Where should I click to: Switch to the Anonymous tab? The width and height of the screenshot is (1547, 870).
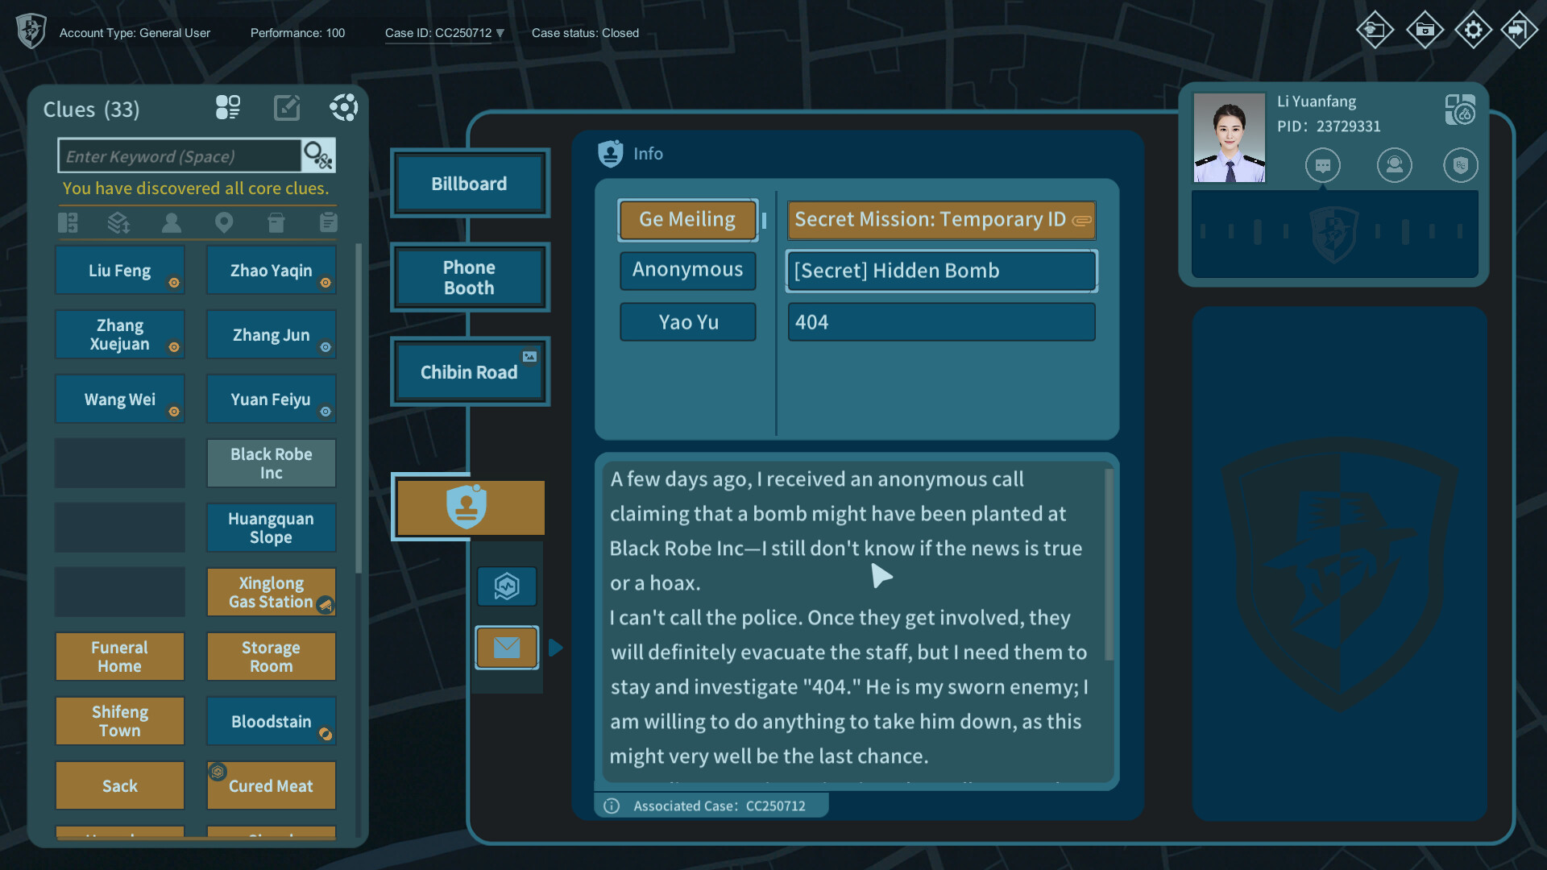point(687,270)
